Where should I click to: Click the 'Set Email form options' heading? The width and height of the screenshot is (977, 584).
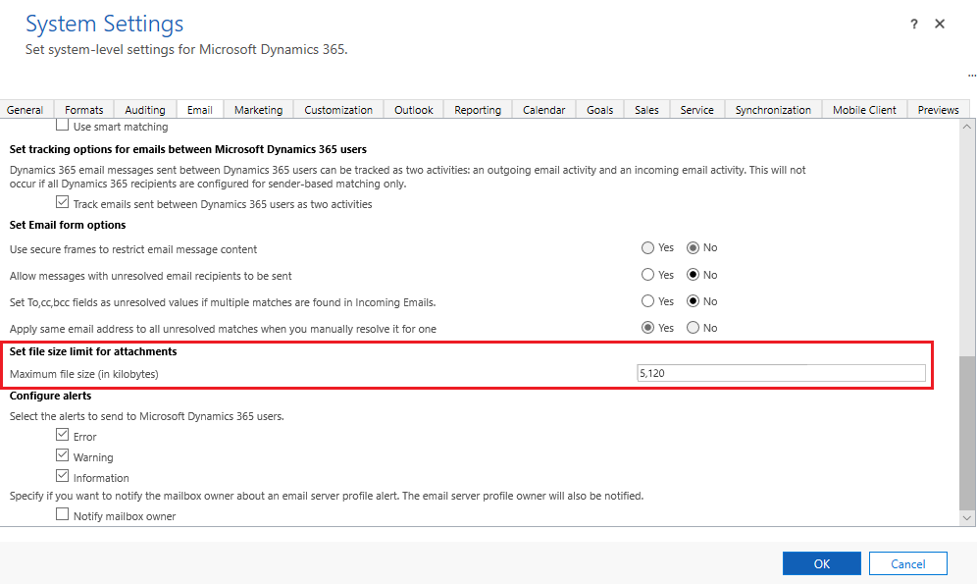click(x=68, y=225)
